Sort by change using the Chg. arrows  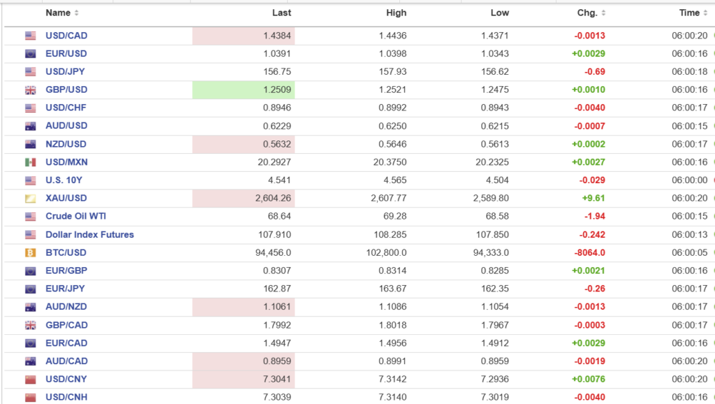[603, 13]
